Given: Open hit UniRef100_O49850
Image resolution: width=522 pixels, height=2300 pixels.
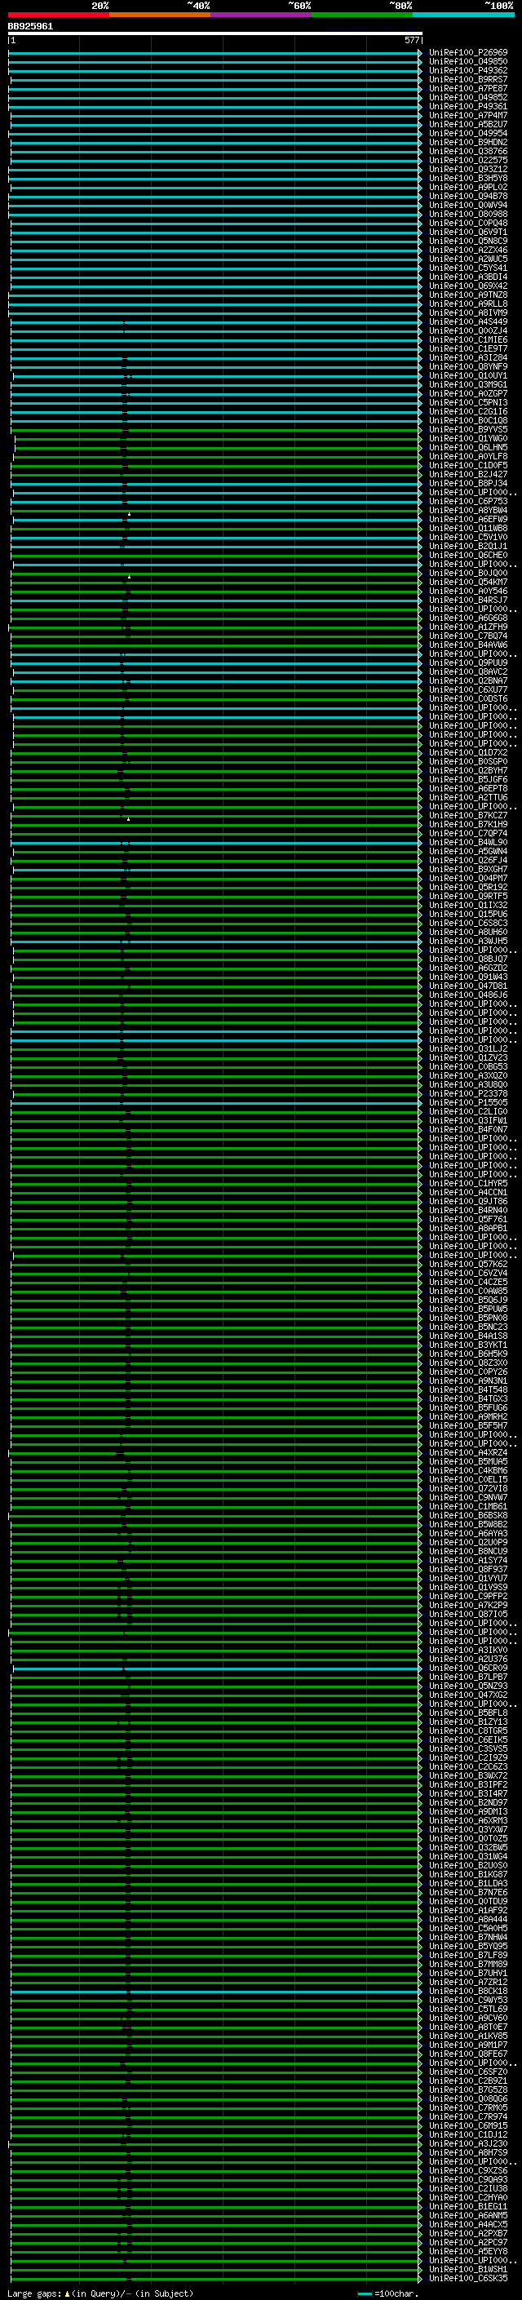Looking at the screenshot, I should coord(468,62).
